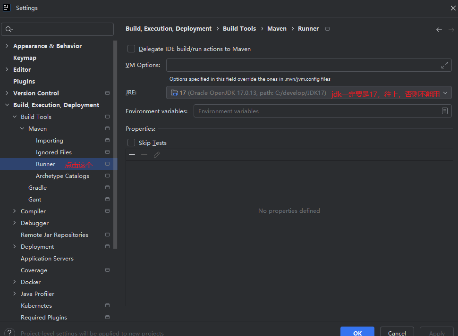Click project icon next to Gradle
This screenshot has height=336, width=458.
click(107, 187)
